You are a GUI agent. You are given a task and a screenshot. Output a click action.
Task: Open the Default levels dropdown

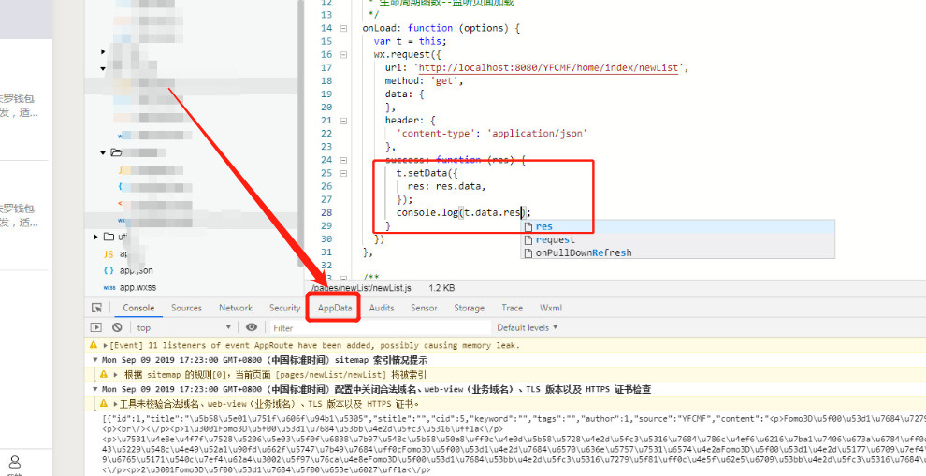(528, 327)
